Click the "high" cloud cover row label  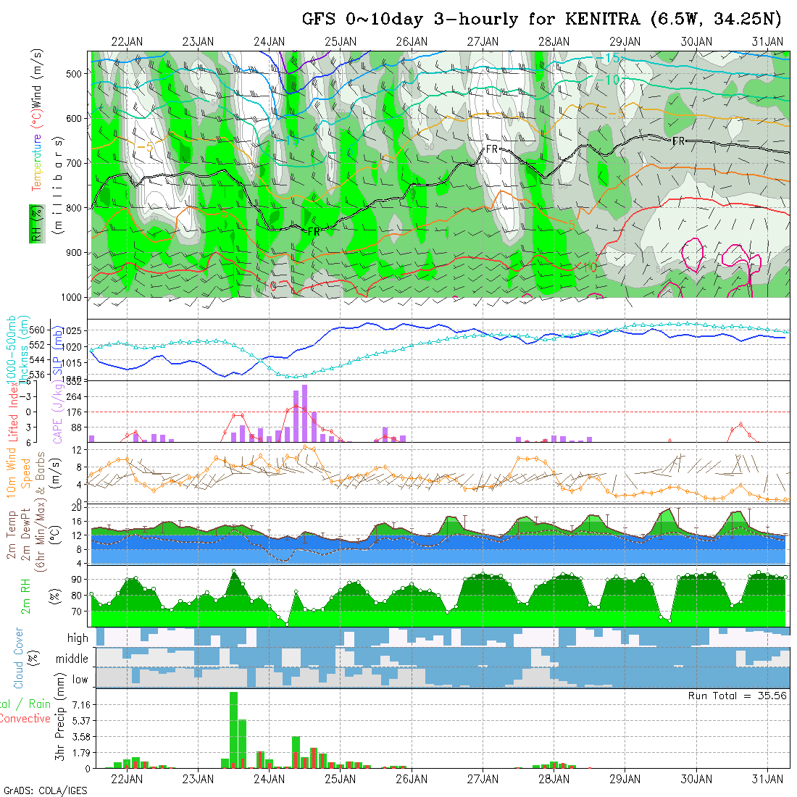tap(78, 638)
